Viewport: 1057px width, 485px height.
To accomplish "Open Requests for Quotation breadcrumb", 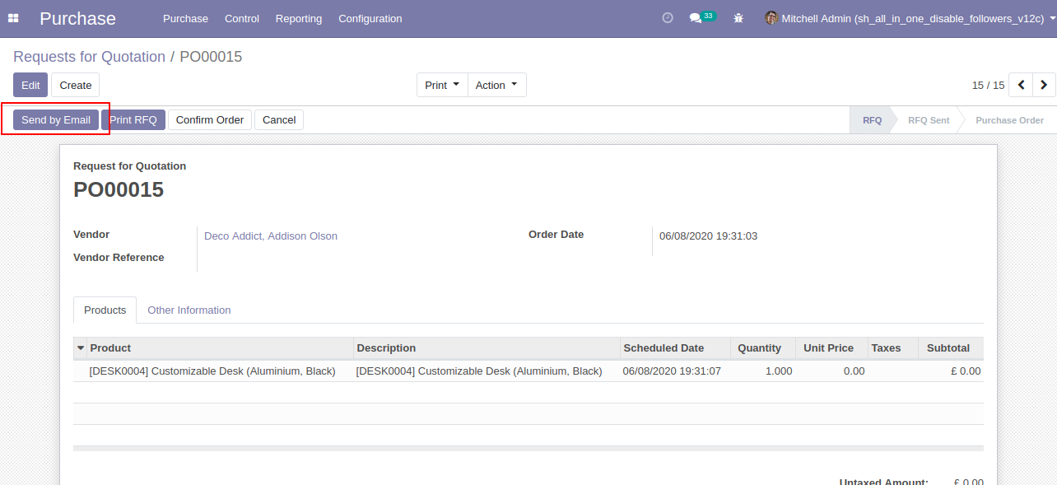I will 89,57.
